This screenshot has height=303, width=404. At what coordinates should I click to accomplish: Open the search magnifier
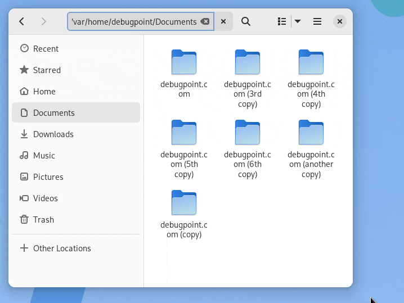tap(246, 21)
